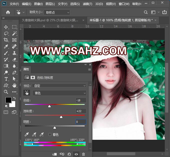Open the 滤镜(T) menu

(x=87, y=4)
